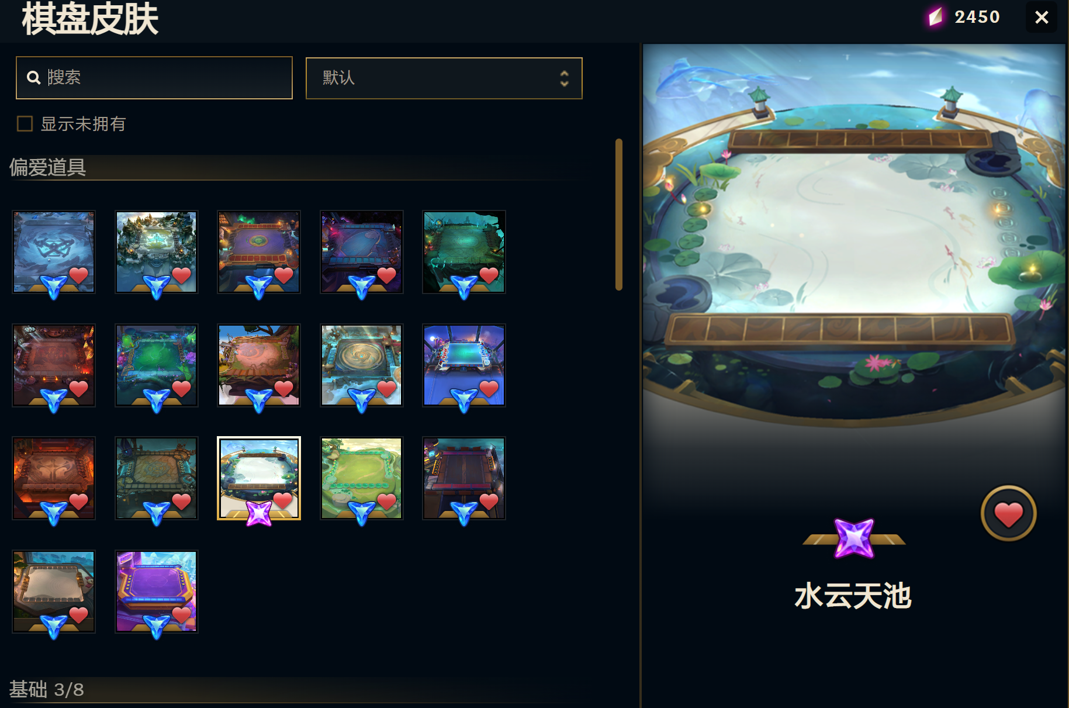The width and height of the screenshot is (1069, 708).
Task: Click the skin list vertical scrollbar
Action: point(618,214)
